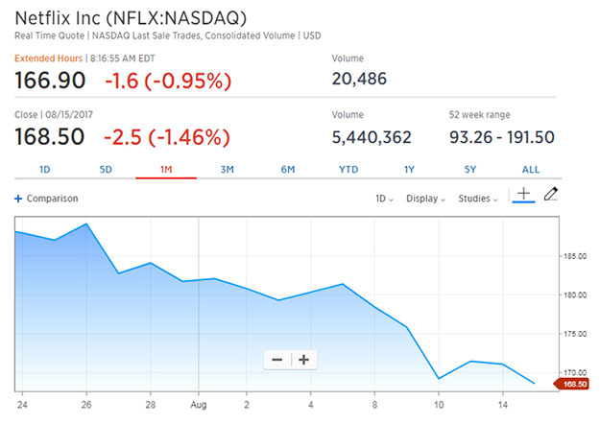Select the YTD range tab
This screenshot has height=424, width=600.
coord(348,170)
